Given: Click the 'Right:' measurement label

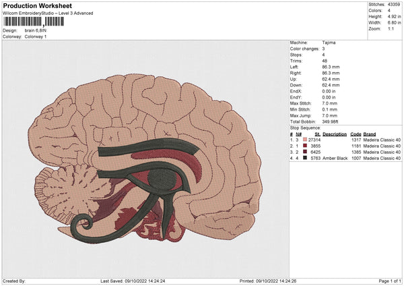Looking at the screenshot, I should [x=296, y=73].
